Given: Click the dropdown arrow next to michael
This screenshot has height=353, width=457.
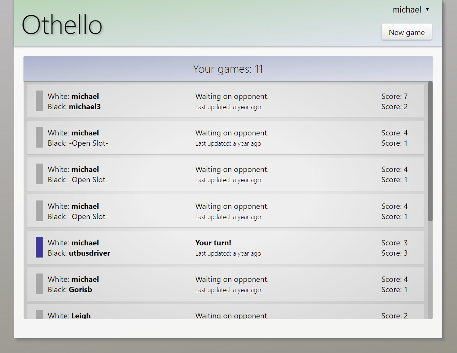Looking at the screenshot, I should (427, 10).
